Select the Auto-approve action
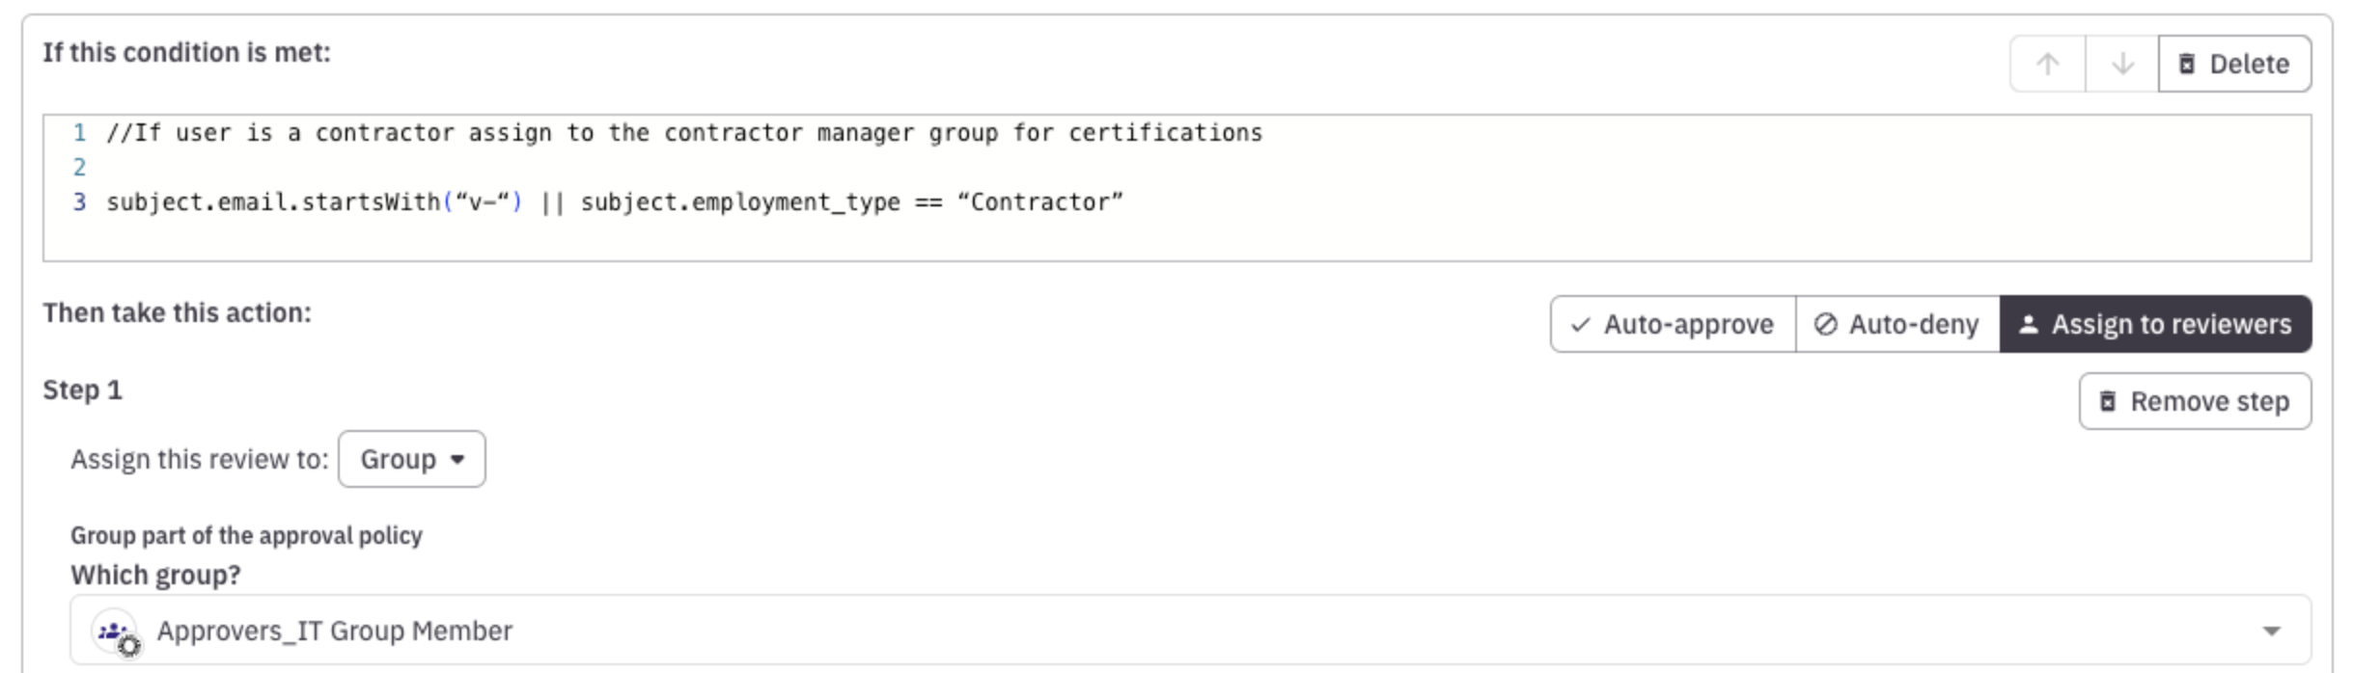 (1673, 325)
